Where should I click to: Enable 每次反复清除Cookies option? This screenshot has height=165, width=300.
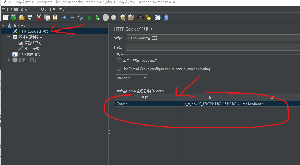point(119,60)
